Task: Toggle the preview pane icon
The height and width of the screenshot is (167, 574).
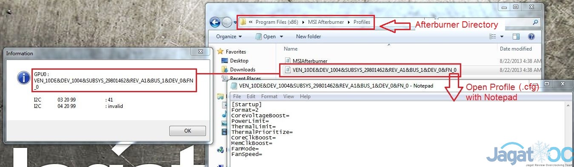Action: [516, 37]
